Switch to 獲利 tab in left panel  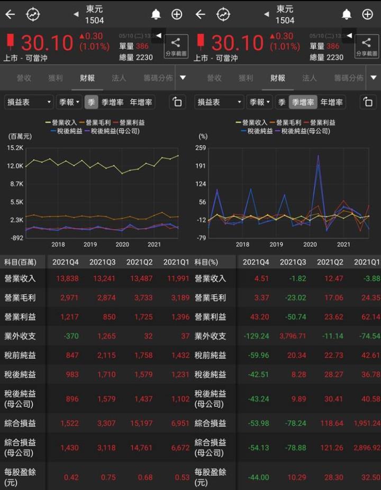tap(56, 78)
